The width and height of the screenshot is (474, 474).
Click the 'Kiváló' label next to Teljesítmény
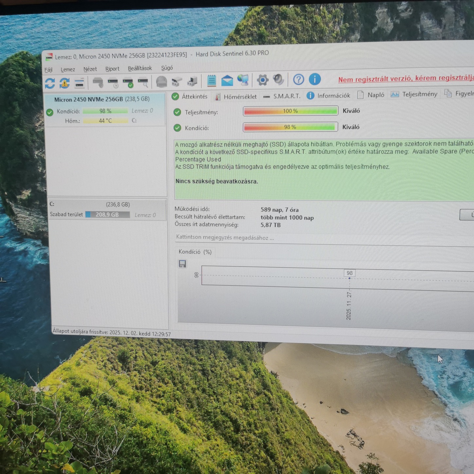coord(351,111)
